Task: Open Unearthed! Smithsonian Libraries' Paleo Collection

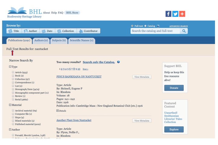Action: [x=173, y=118]
